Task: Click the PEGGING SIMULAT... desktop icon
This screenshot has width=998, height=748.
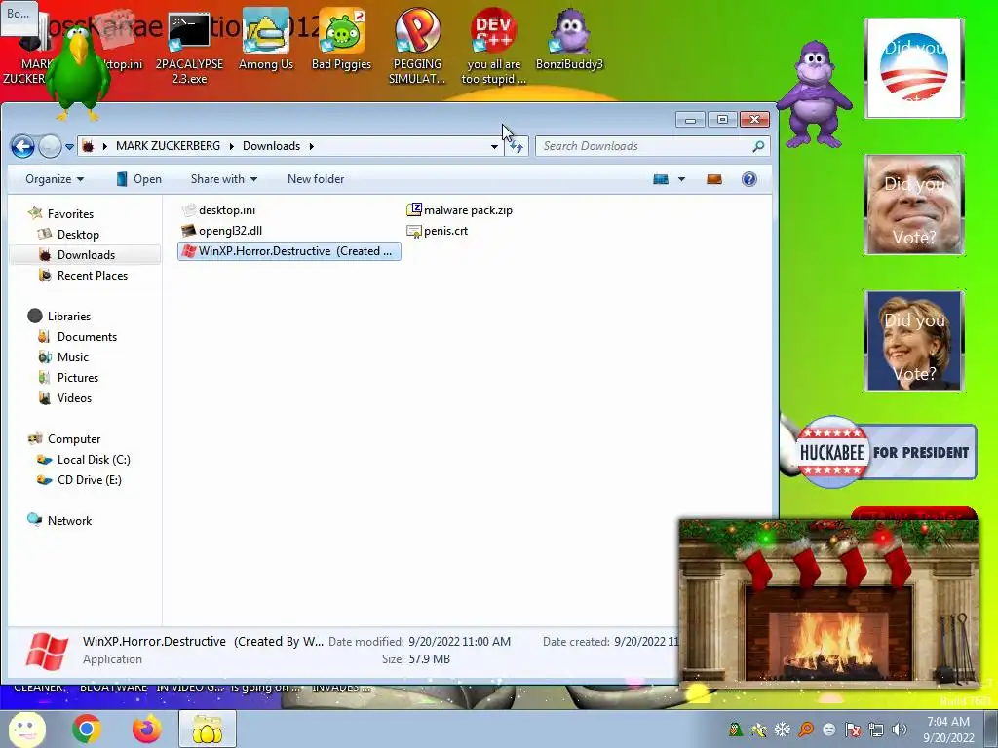Action: point(417,48)
